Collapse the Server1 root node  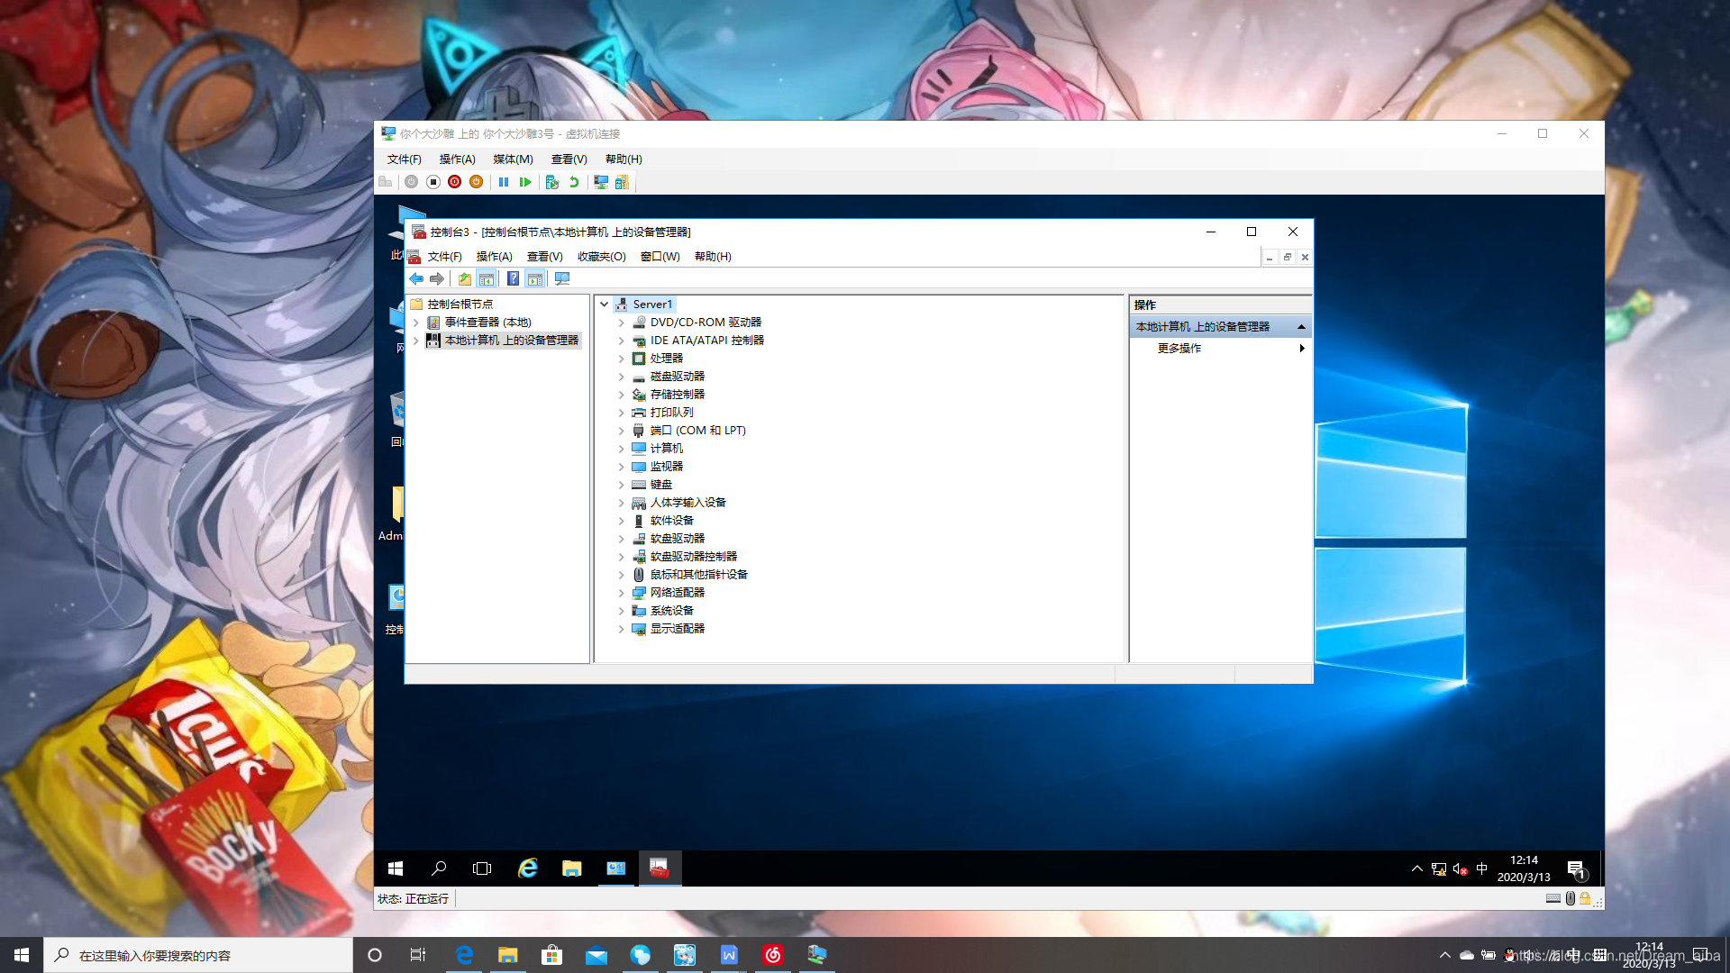coord(605,305)
